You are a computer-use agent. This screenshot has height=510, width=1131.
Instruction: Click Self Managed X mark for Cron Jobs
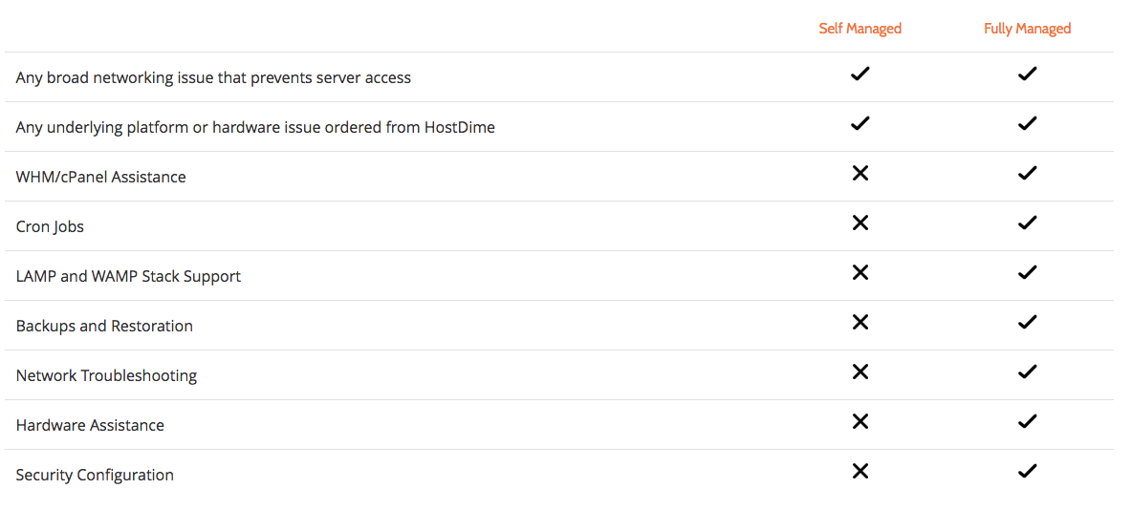point(859,223)
